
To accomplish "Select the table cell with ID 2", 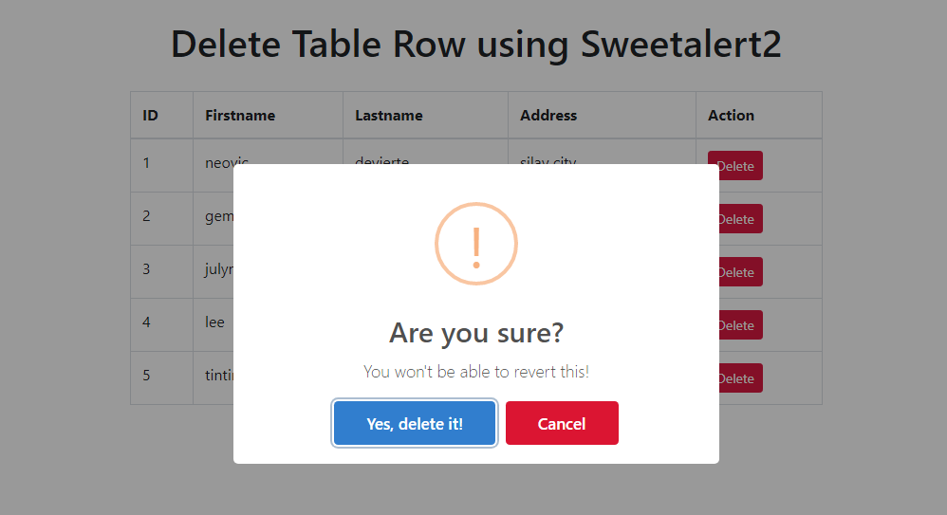I will tap(162, 218).
